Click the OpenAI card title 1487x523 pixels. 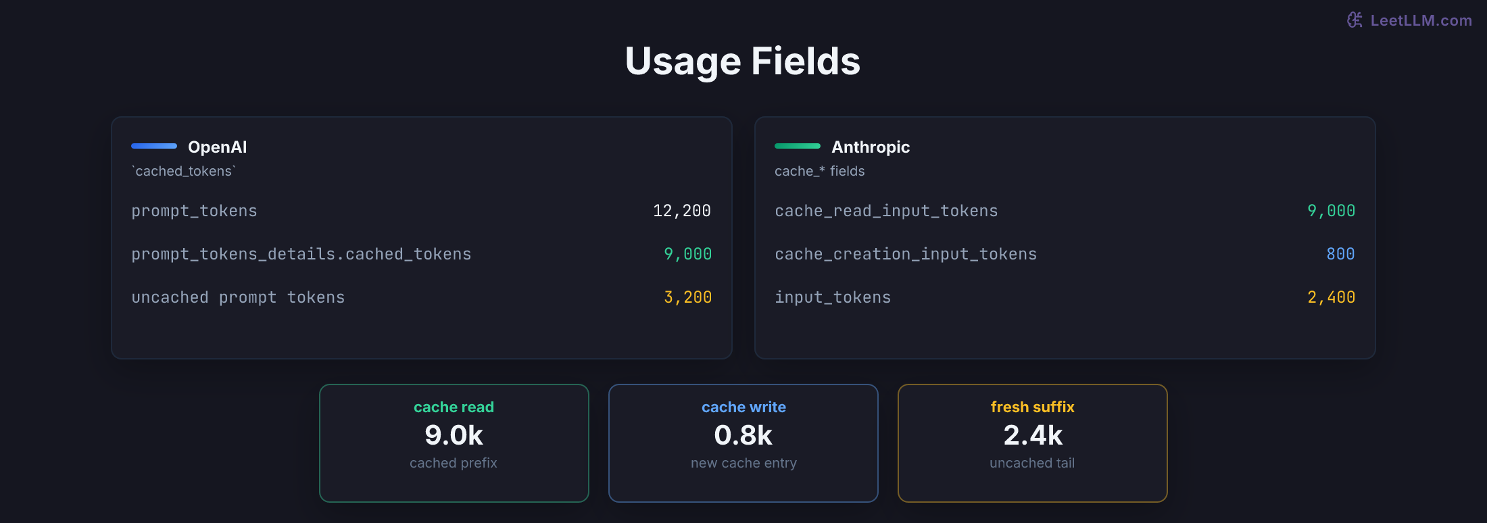(x=217, y=147)
